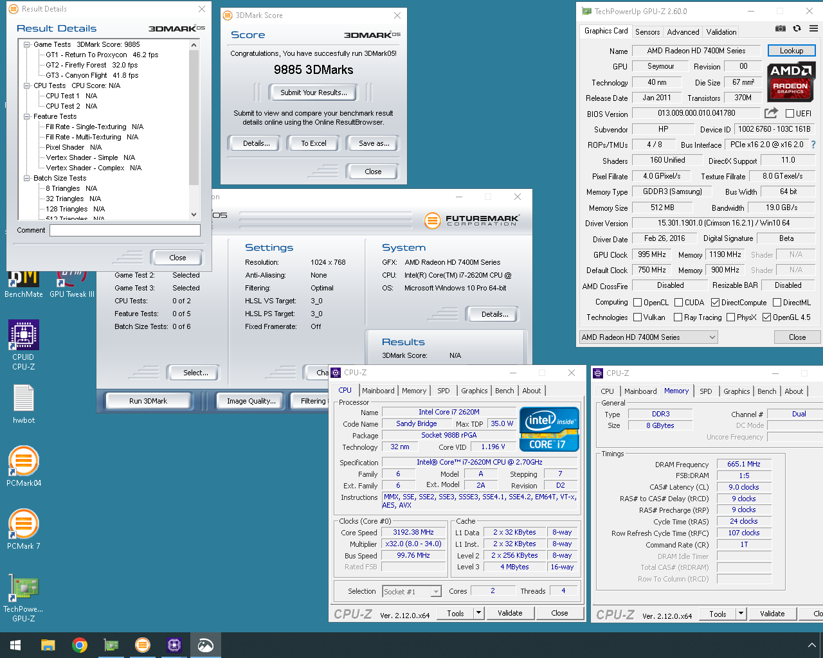Toggle the DirectML checkbox
Viewport: 823px width, 658px height.
777,303
